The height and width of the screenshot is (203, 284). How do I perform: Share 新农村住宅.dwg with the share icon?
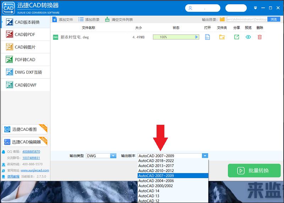(236, 37)
